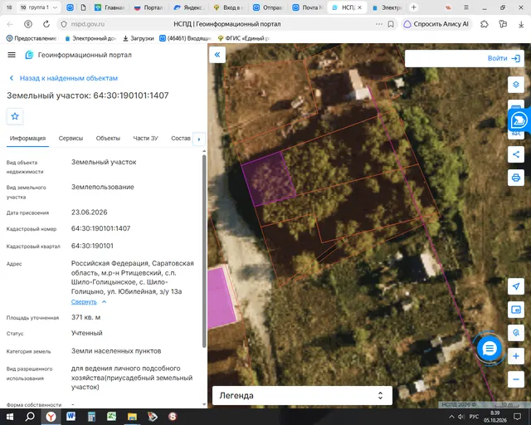Open Windows notification center
531x425 pixels.
tap(517, 417)
